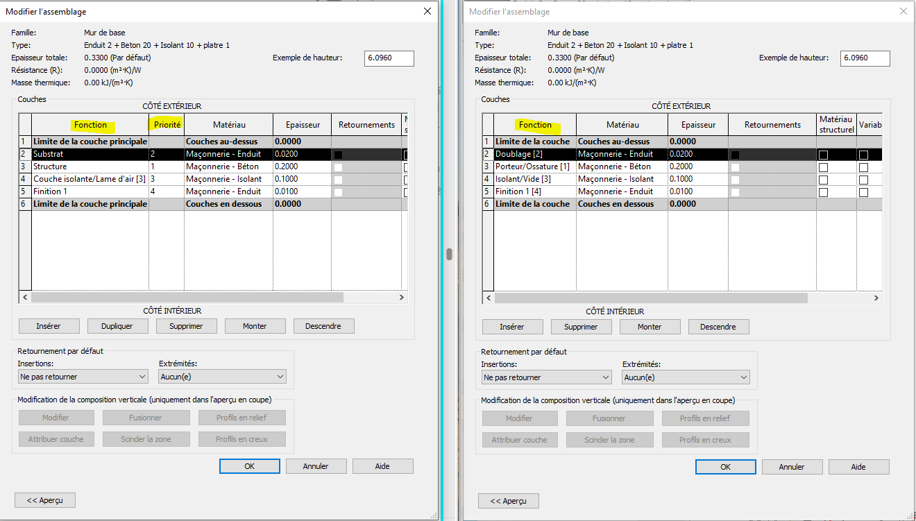Select the Substrat layer row

click(90, 154)
